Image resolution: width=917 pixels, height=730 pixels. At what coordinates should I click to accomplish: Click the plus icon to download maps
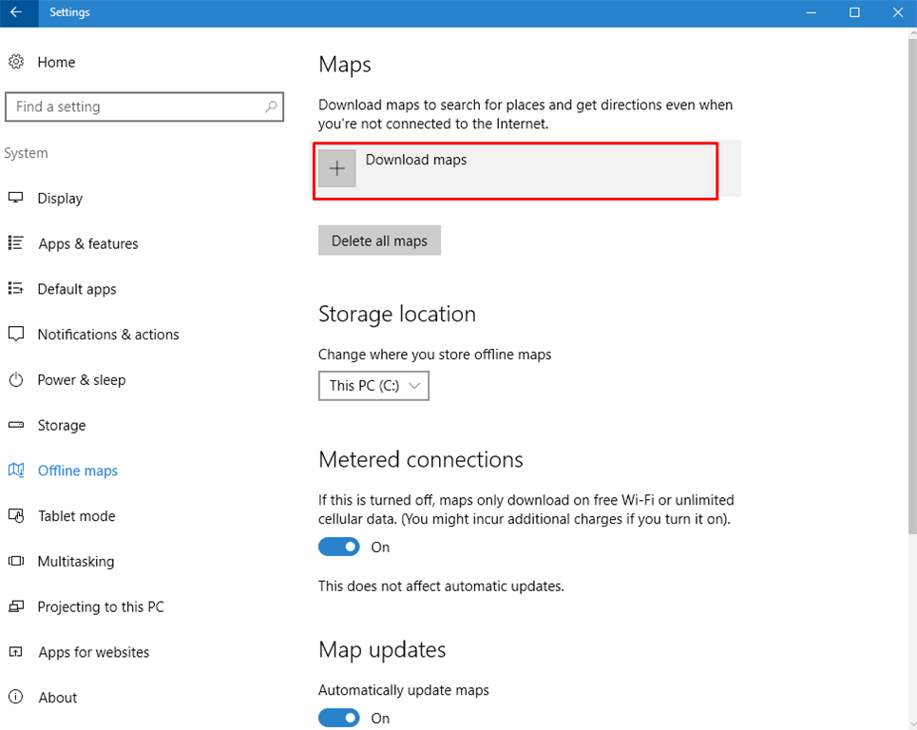click(336, 167)
